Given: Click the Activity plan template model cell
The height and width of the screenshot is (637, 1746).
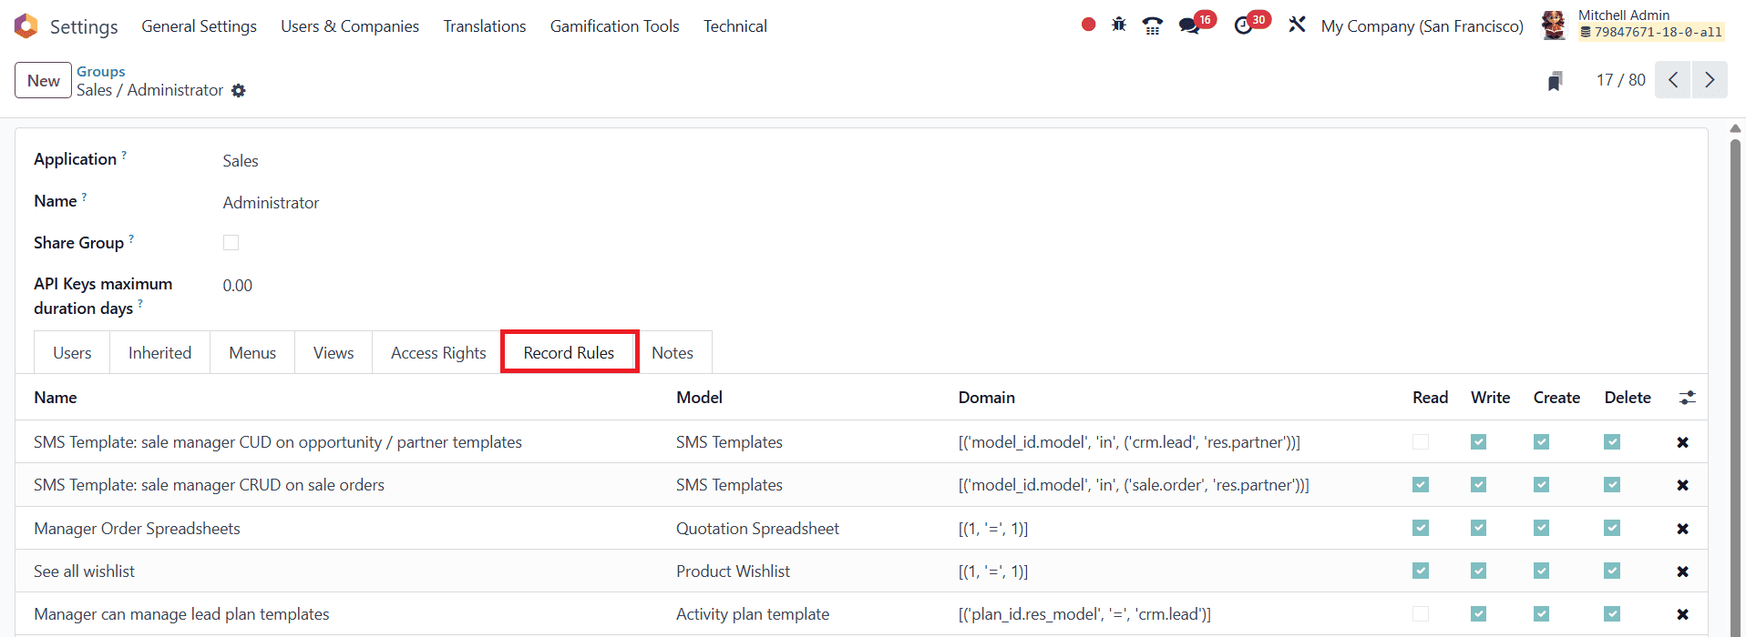Looking at the screenshot, I should coord(753,614).
